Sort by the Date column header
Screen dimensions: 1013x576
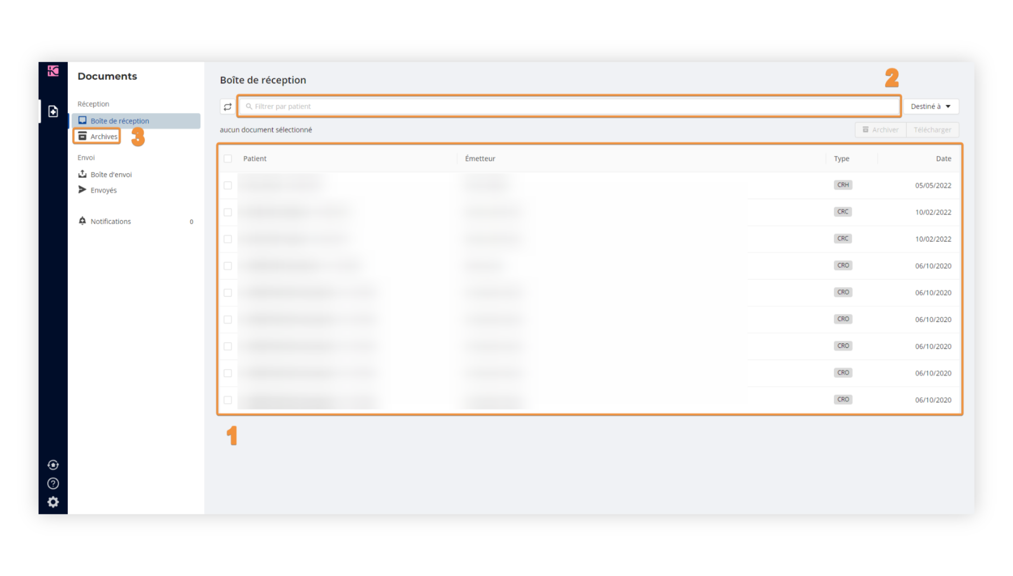tap(943, 159)
